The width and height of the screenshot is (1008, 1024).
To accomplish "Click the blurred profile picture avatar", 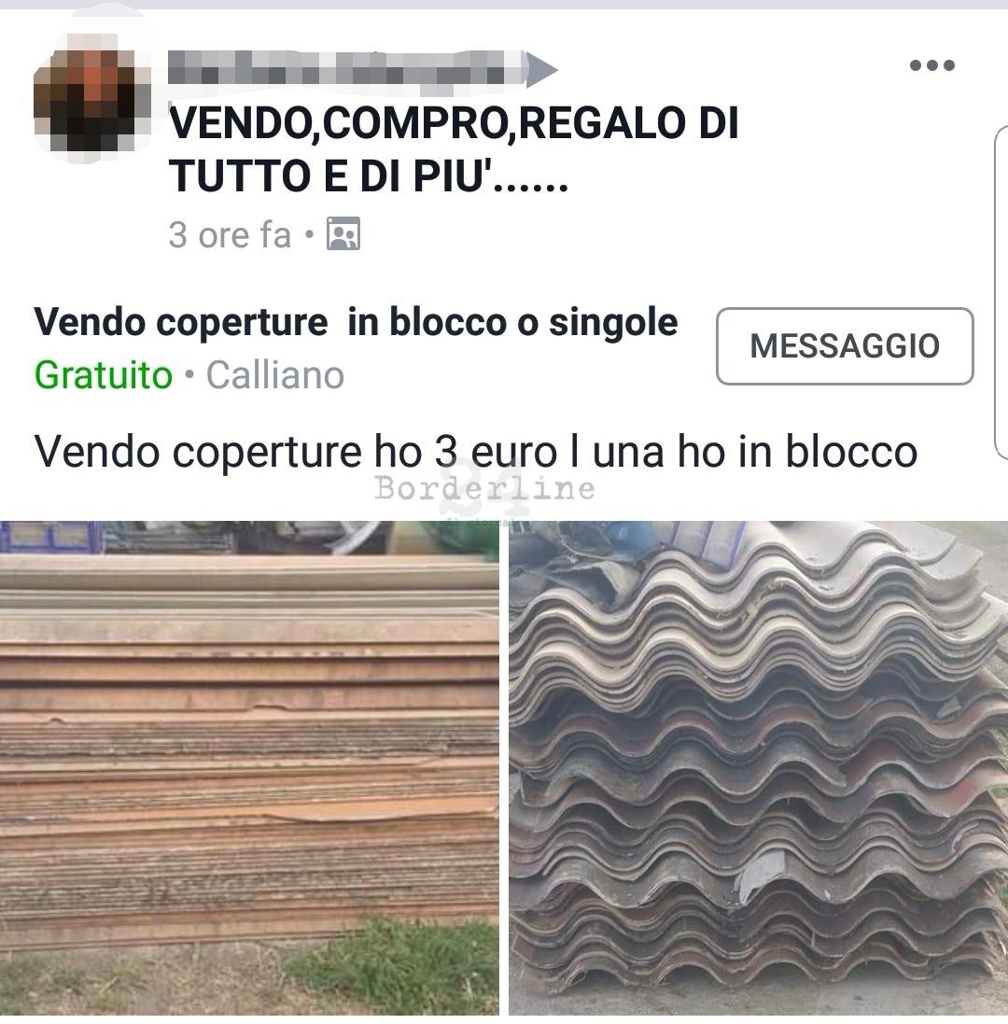I will (91, 92).
